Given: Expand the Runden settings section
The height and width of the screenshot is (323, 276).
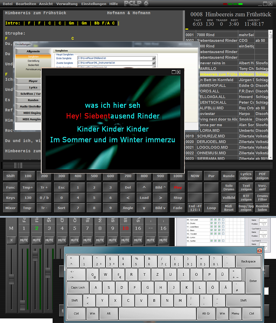Looking at the screenshot, I should coord(33,100).
